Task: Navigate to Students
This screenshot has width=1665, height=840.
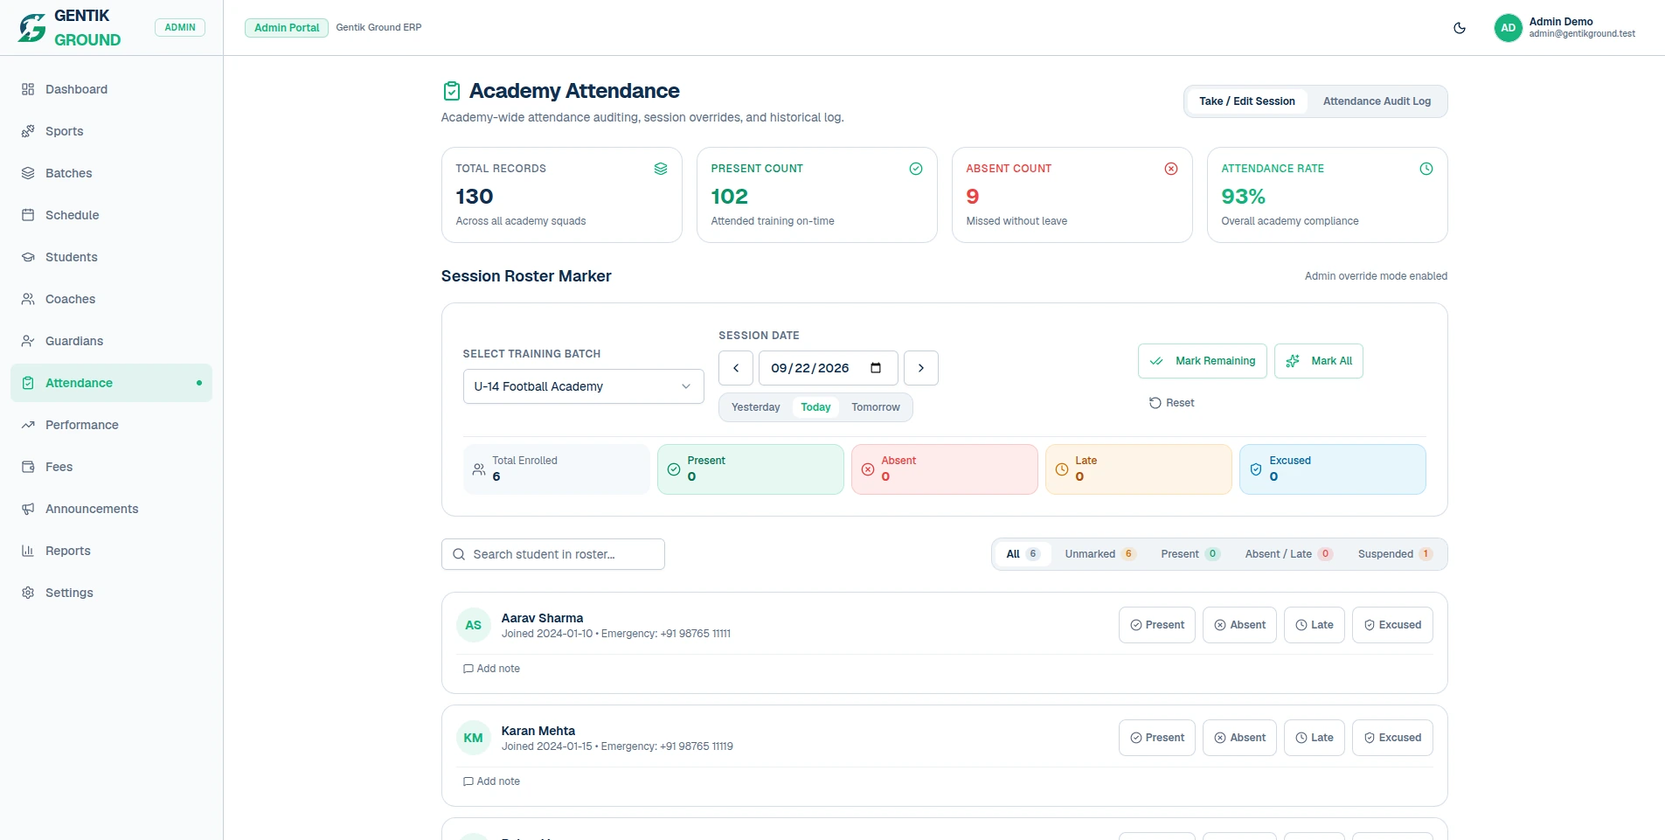Action: [x=111, y=257]
